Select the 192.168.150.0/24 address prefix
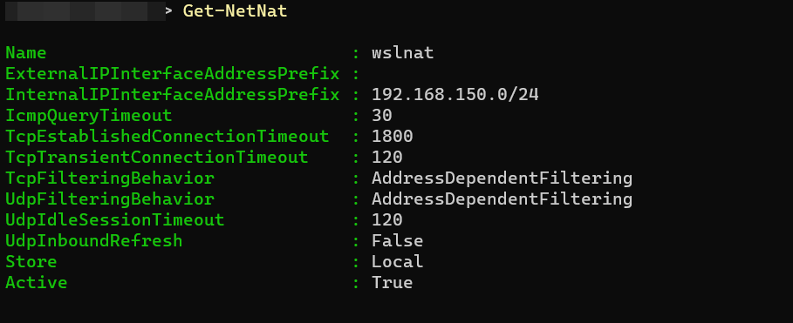 pos(455,94)
